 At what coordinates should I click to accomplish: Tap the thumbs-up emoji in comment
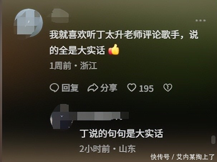click(114, 50)
